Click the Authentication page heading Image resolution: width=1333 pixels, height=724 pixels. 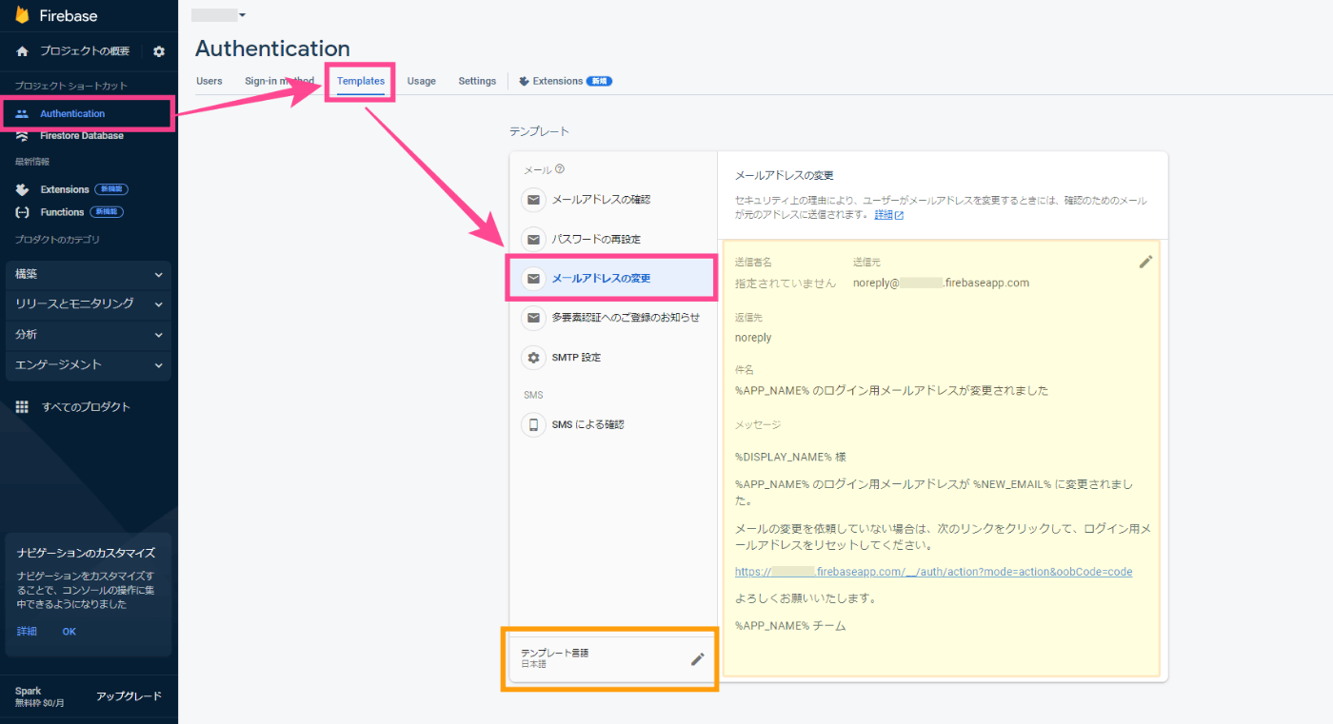coord(272,49)
